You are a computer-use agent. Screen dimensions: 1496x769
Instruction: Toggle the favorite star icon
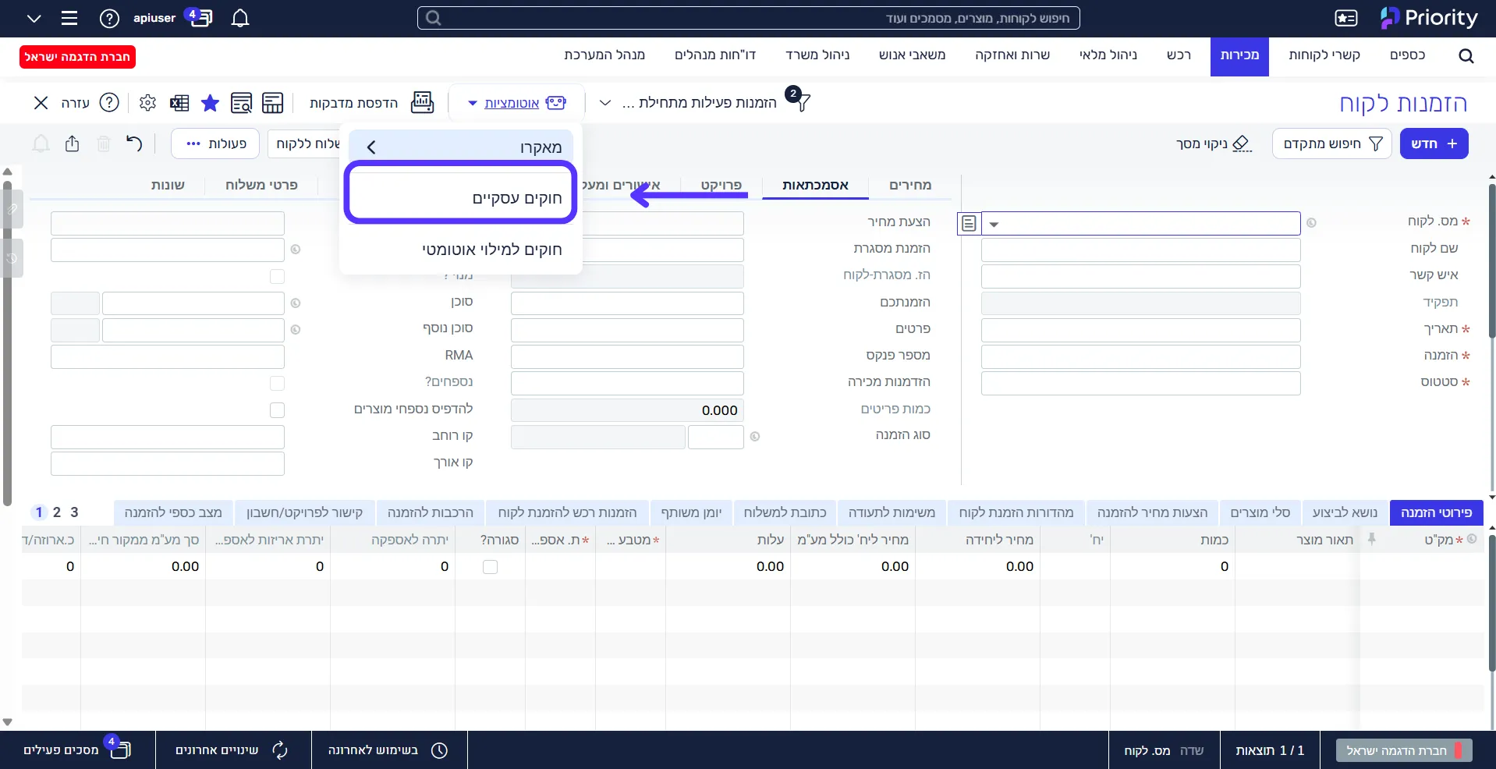click(x=210, y=102)
